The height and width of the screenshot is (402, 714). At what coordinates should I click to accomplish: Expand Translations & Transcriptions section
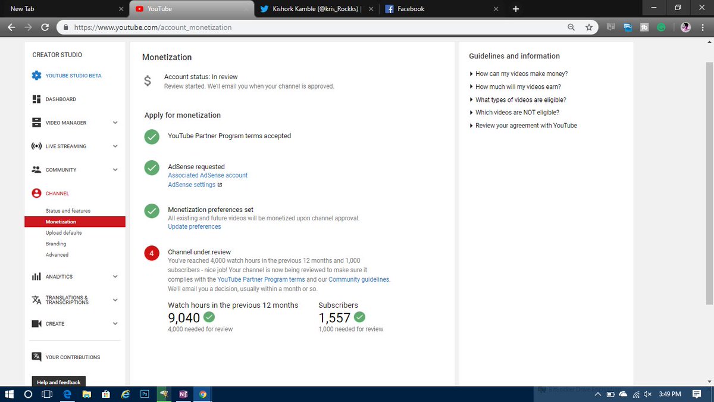(115, 300)
